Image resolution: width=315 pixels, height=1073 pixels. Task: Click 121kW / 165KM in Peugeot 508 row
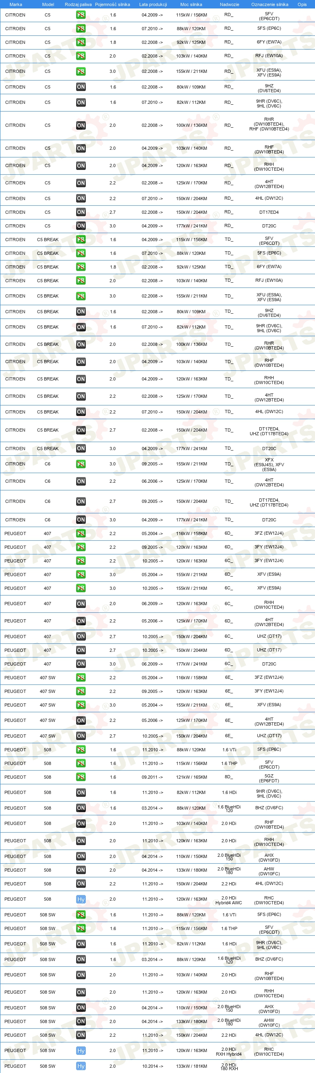point(192,777)
